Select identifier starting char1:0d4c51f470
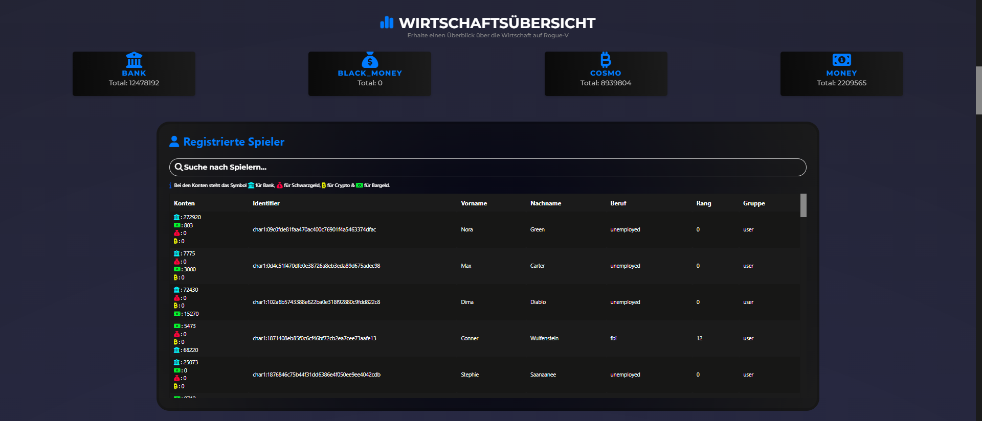This screenshot has height=421, width=982. [316, 266]
